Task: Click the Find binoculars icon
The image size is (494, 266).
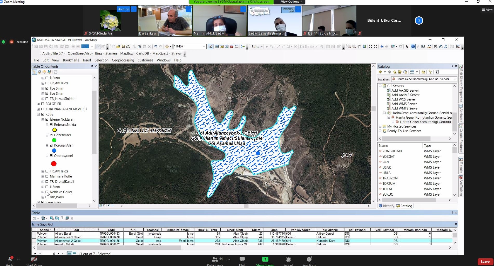Action: click(x=435, y=46)
